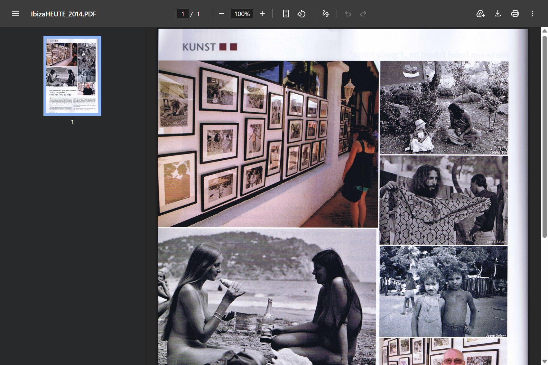Viewport: 548px width, 365px height.
Task: Select the page 1 thumbnail
Action: click(72, 76)
